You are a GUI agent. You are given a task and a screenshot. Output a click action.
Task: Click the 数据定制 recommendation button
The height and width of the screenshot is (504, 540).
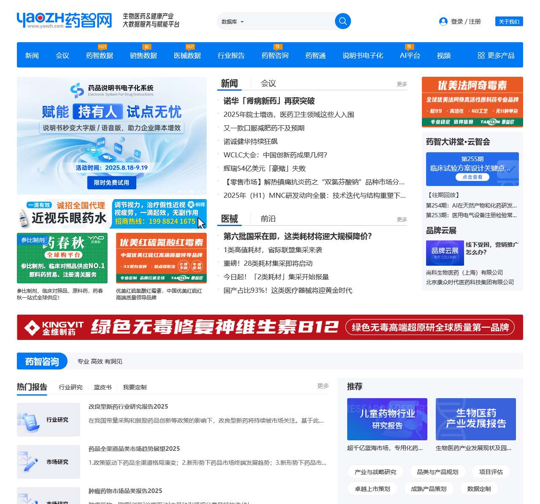tap(478, 488)
